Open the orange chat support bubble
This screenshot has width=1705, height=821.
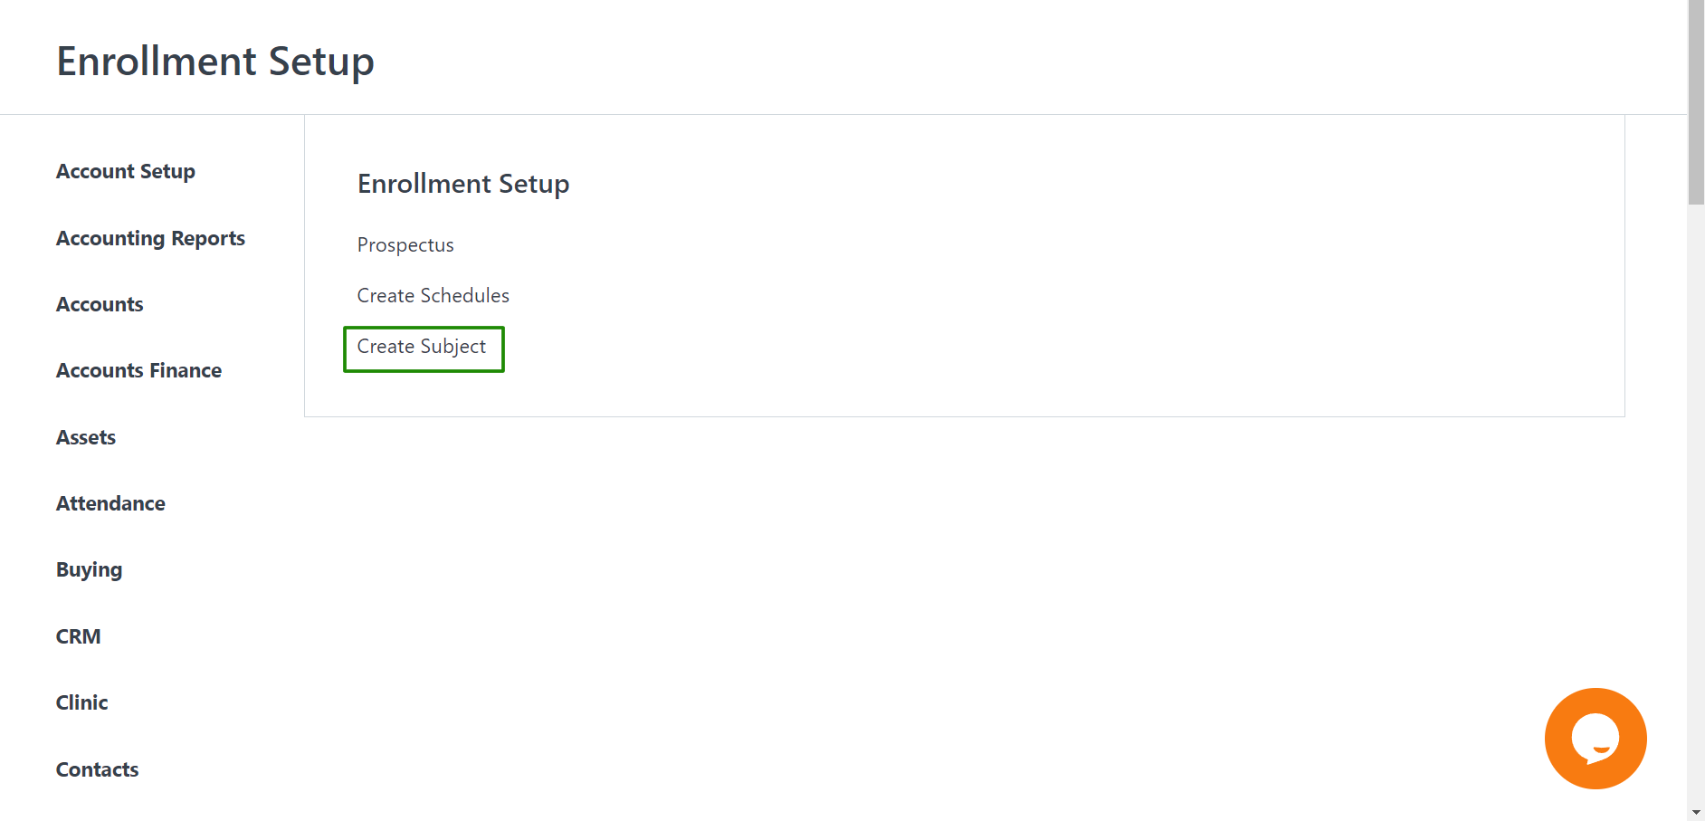[1595, 739]
